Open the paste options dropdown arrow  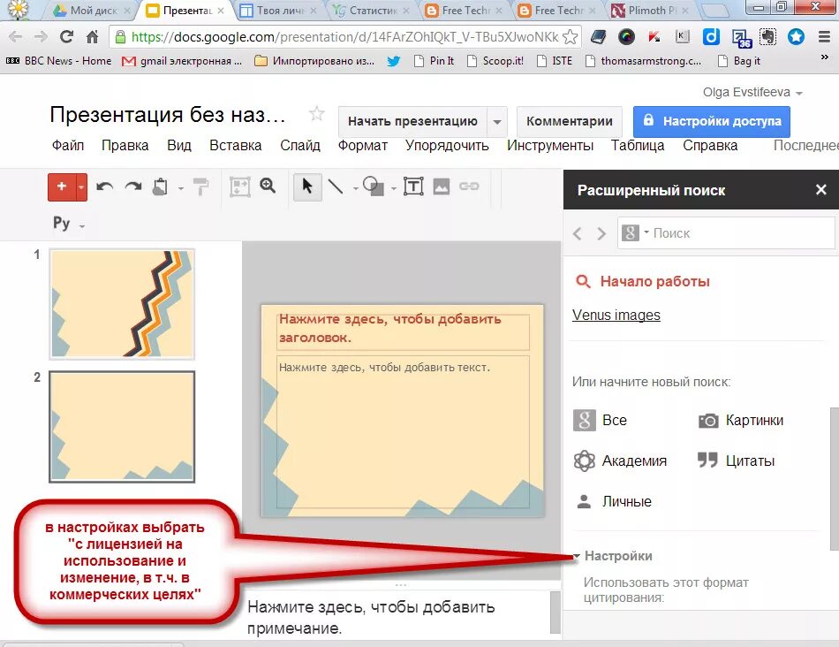click(x=181, y=188)
